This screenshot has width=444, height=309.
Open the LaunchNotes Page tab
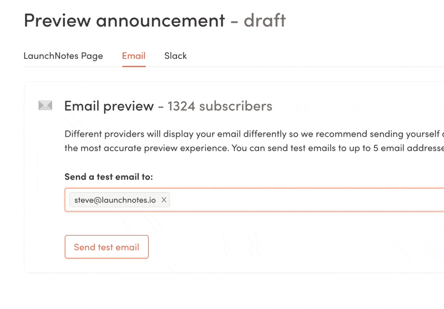coord(63,56)
